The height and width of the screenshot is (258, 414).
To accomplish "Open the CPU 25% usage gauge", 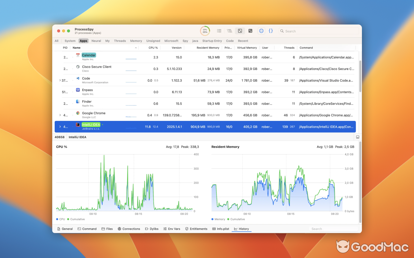I will point(205,31).
